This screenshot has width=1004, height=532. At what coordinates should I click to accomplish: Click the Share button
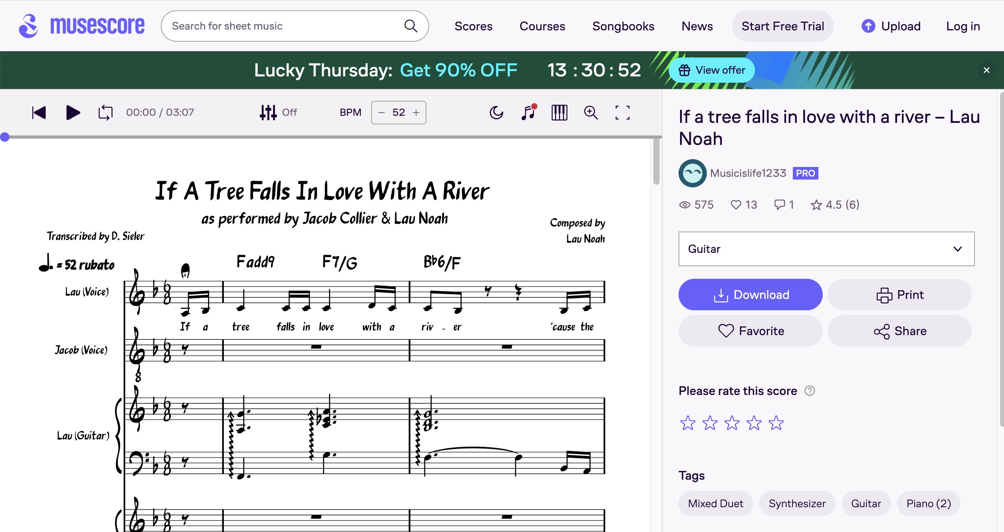click(x=900, y=331)
